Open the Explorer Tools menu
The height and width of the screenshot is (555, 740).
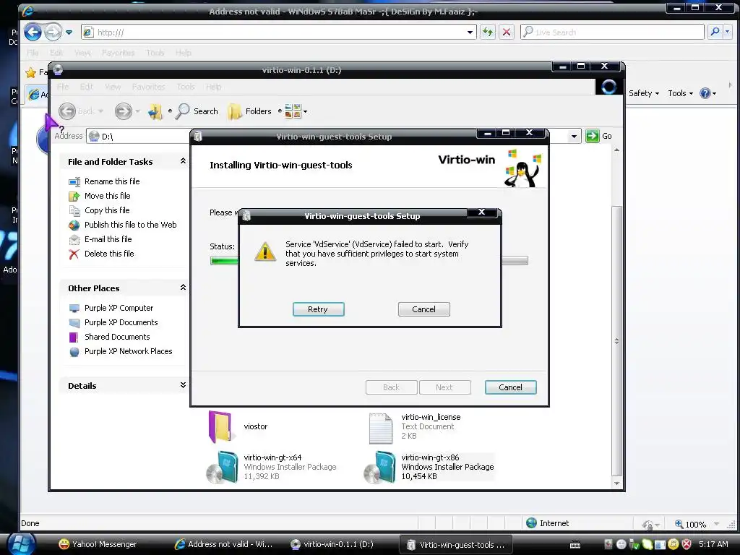tap(186, 87)
